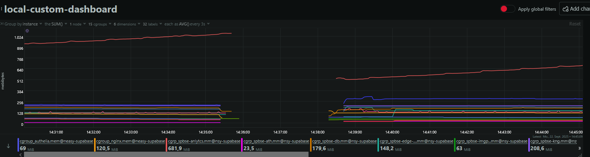
Task: Click the Add chart button
Action: [x=574, y=9]
